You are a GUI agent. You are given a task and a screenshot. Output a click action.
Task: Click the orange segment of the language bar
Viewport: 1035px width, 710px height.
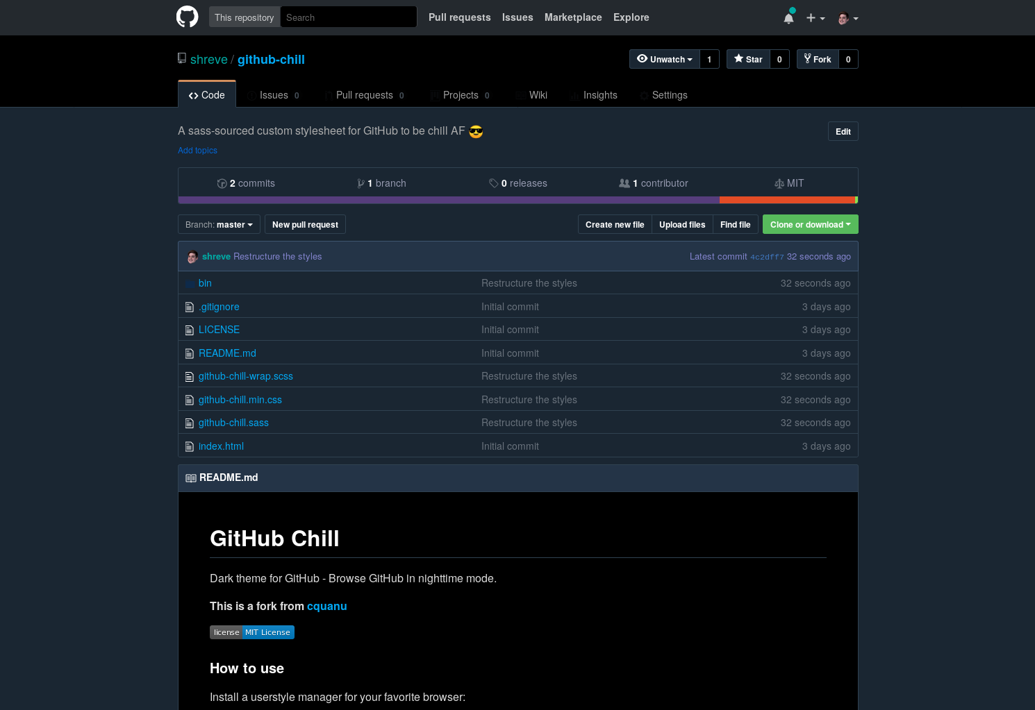click(787, 200)
